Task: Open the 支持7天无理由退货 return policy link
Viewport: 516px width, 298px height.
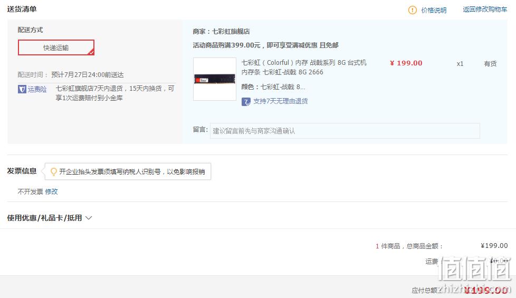Action: [x=280, y=101]
